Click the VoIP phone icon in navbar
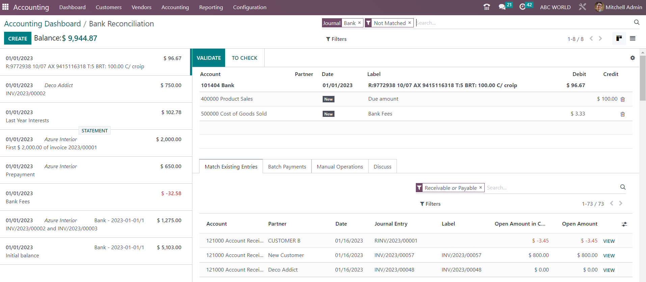 tap(486, 7)
